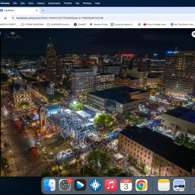Open the Amazon Prime bookmark

[99, 25]
